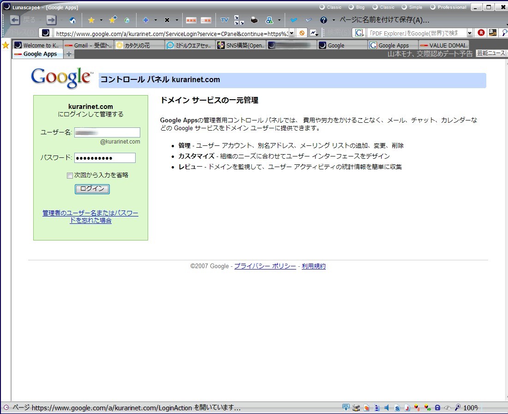Click the 100% zoom level in status bar
This screenshot has height=414, width=508.
(471, 408)
